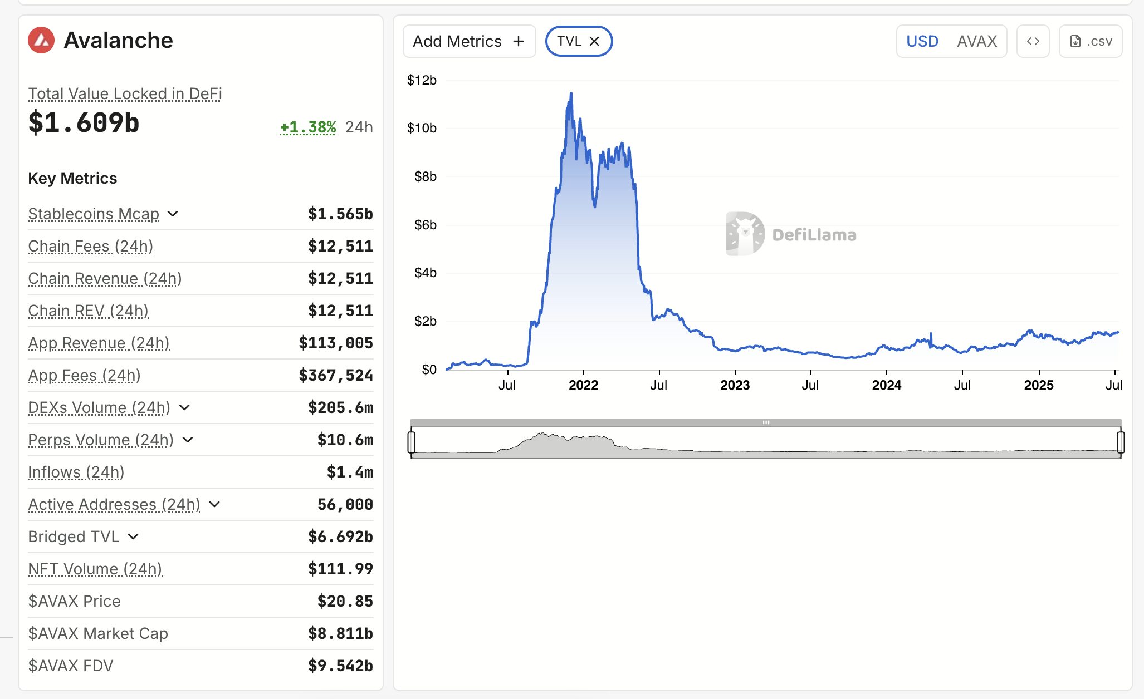The height and width of the screenshot is (699, 1144).
Task: Download chart data as .csv
Action: click(x=1090, y=41)
